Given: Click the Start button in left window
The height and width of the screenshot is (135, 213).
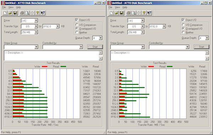Looking at the screenshot, I should click(95, 47).
